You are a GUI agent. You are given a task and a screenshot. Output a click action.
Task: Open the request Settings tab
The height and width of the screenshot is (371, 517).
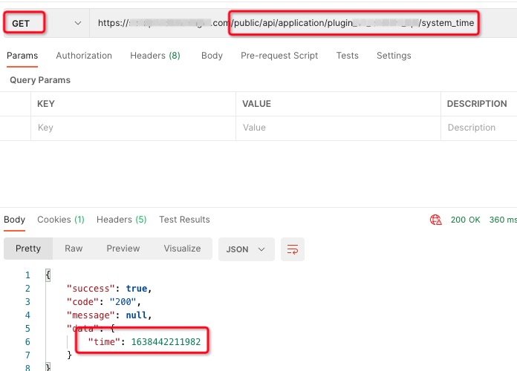pyautogui.click(x=393, y=56)
